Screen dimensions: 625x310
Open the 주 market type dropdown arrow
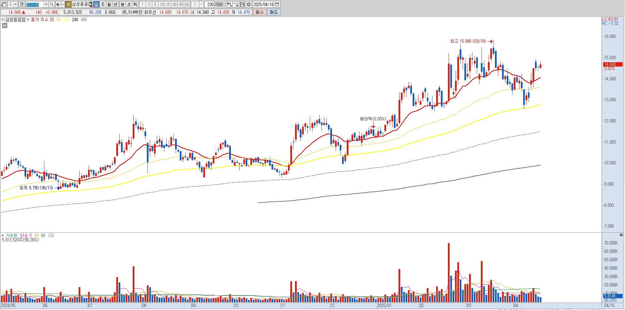(x=15, y=4)
